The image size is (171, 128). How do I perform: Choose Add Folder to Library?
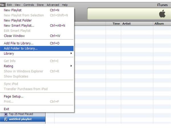click(x=37, y=48)
